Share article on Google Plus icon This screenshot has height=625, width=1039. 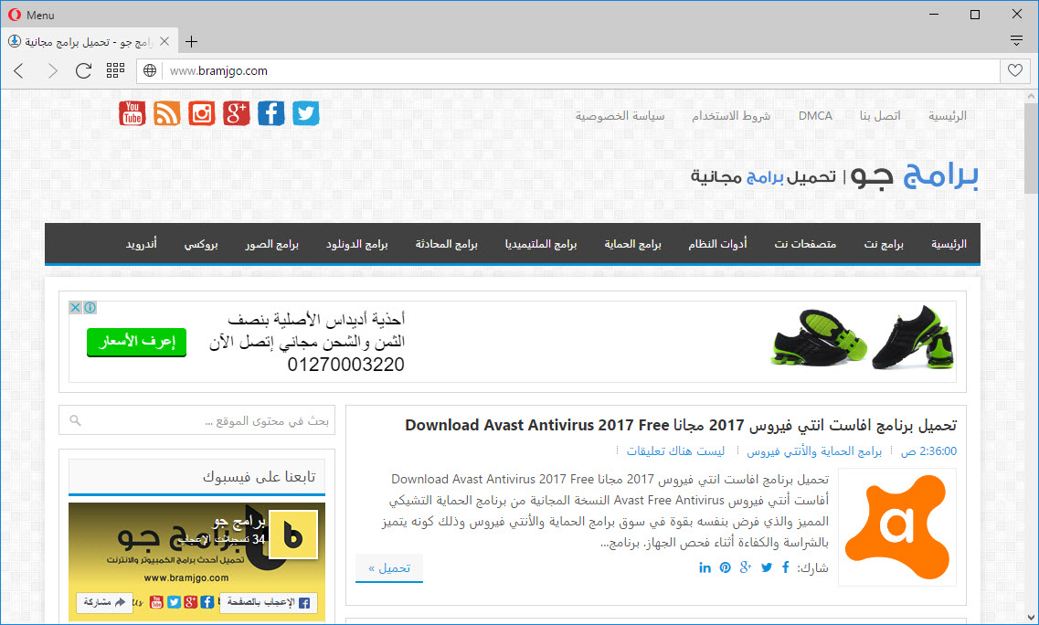tap(746, 567)
